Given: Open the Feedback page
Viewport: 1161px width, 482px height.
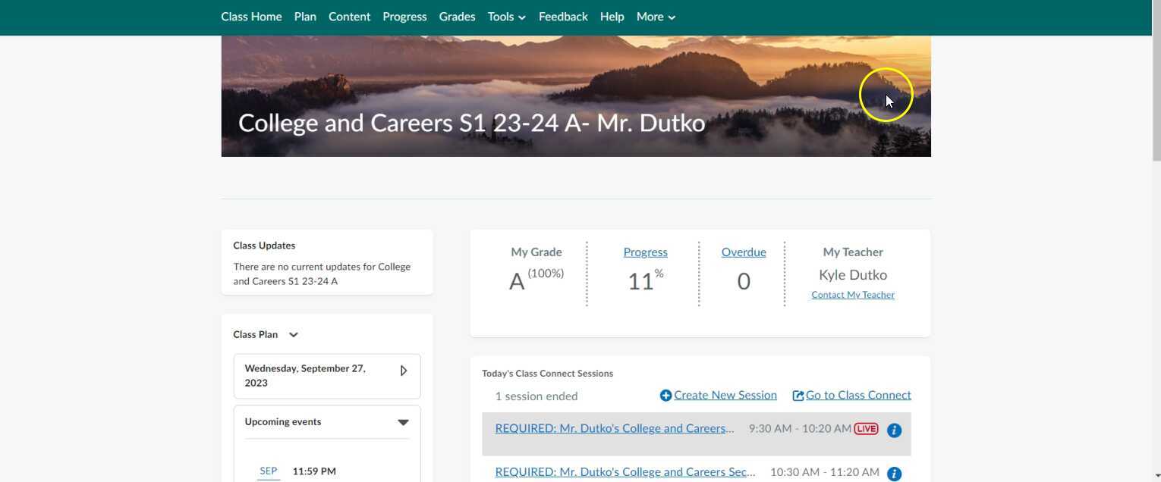Looking at the screenshot, I should (562, 16).
